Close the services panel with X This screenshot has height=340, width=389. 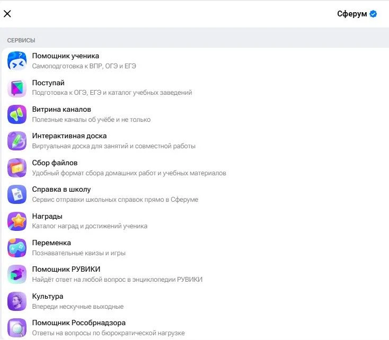click(x=7, y=14)
